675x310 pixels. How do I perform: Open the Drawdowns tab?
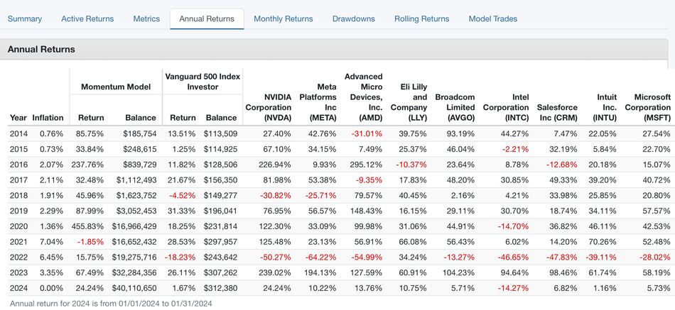353,19
